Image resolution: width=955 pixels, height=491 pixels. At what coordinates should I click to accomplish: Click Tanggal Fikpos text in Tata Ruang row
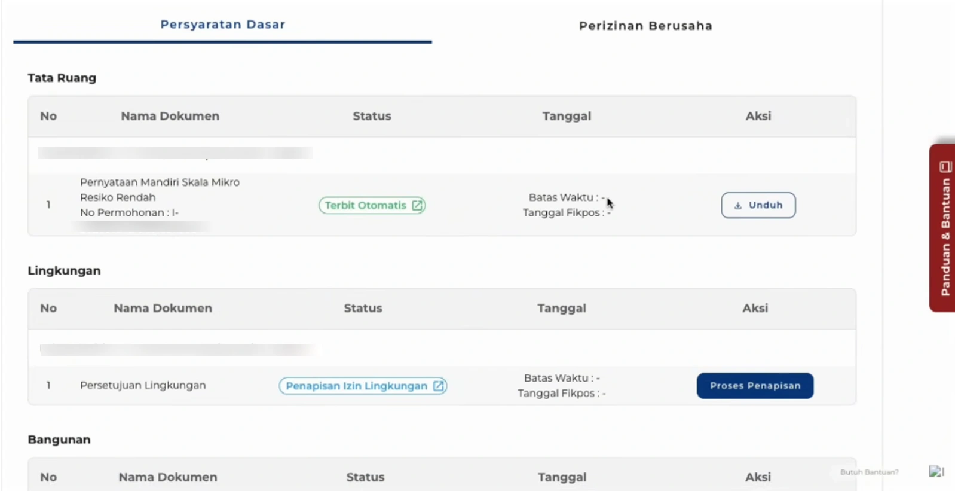click(567, 212)
